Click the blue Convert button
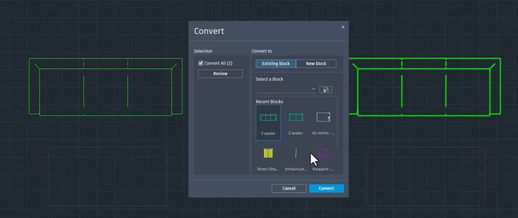Screen dimensions: 518x218 [326, 188]
